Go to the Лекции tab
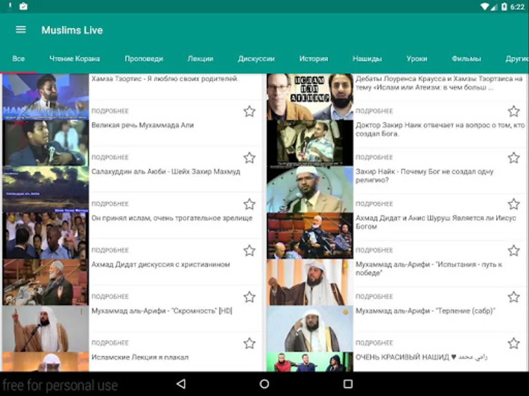Image resolution: width=529 pixels, height=396 pixels. click(x=201, y=59)
